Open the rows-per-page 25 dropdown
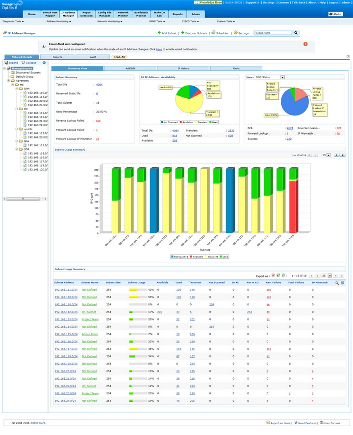 329,276
